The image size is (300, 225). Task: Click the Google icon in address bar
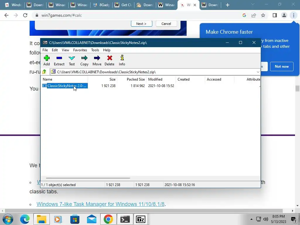pyautogui.click(x=244, y=15)
